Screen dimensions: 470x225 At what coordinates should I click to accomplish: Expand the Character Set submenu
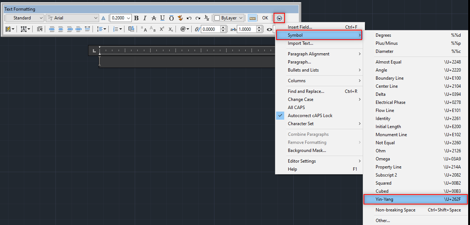pos(319,124)
